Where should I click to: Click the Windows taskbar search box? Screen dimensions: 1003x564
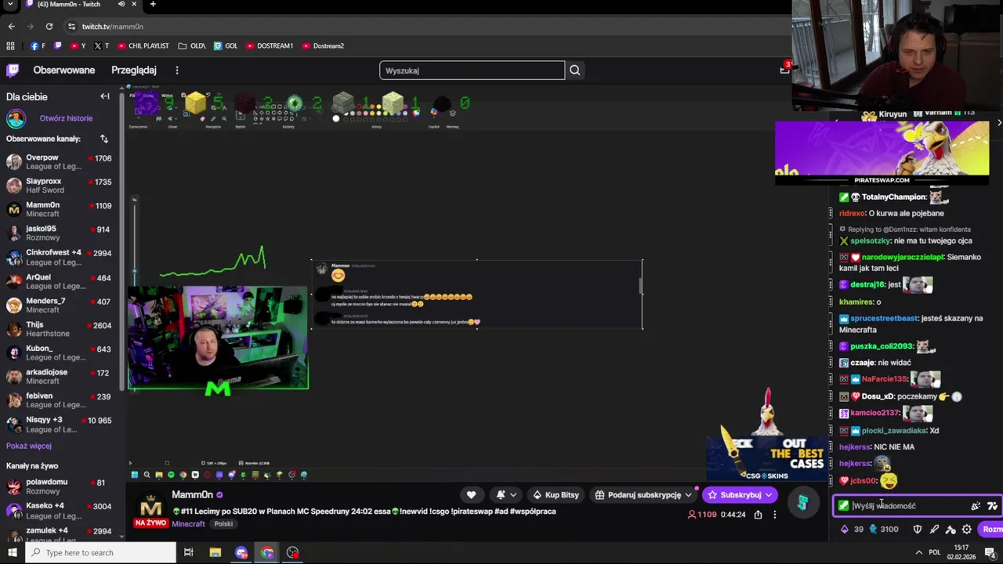click(100, 553)
